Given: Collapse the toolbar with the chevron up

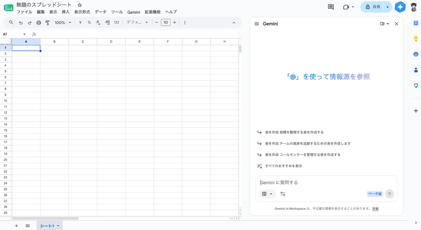Looking at the screenshot, I should pyautogui.click(x=234, y=22).
